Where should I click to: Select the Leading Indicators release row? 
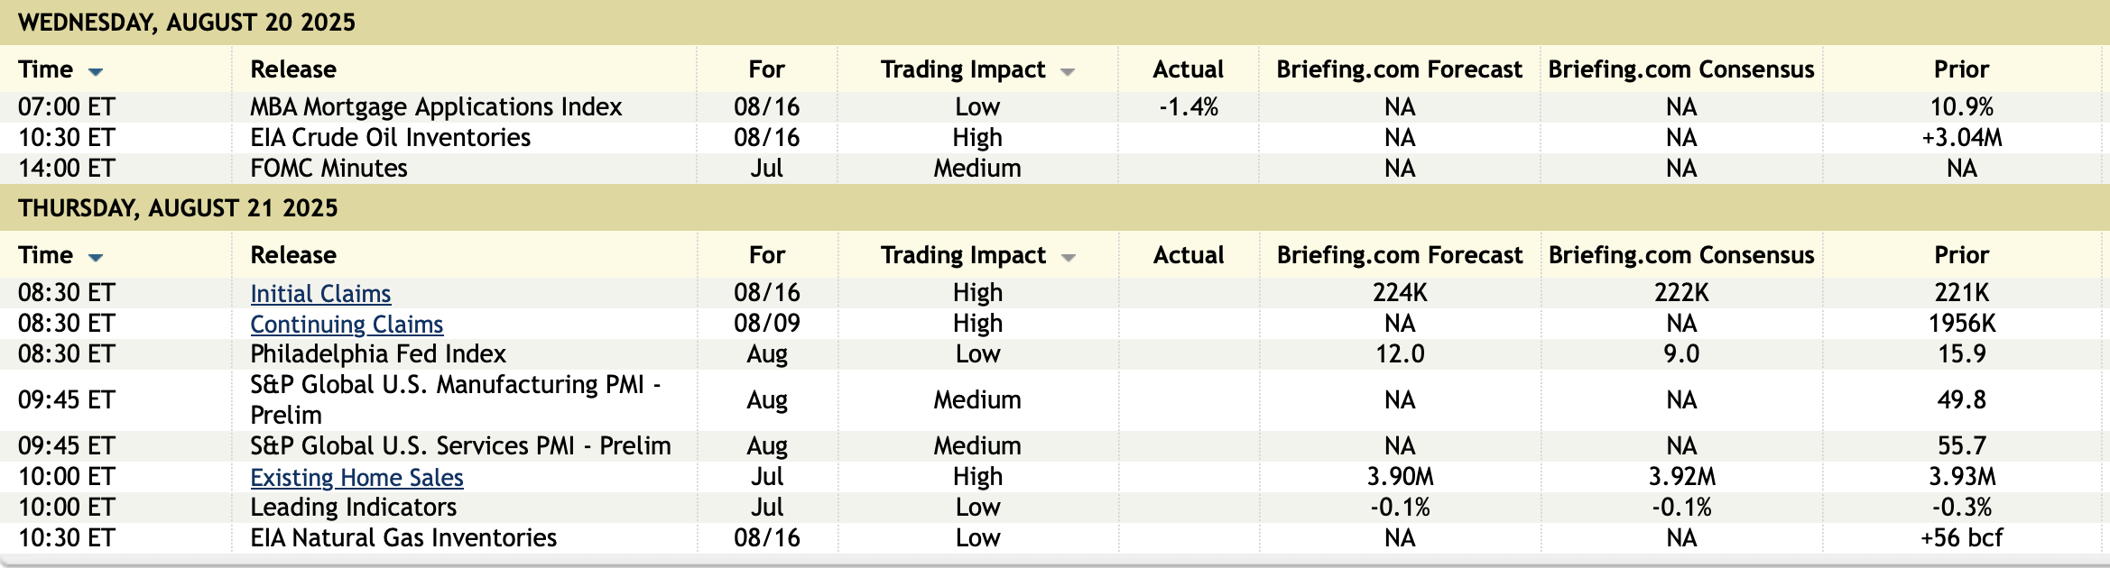tap(353, 508)
